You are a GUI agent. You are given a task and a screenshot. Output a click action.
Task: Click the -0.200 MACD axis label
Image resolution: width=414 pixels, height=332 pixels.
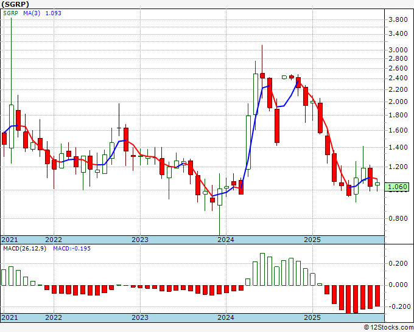pos(398,306)
